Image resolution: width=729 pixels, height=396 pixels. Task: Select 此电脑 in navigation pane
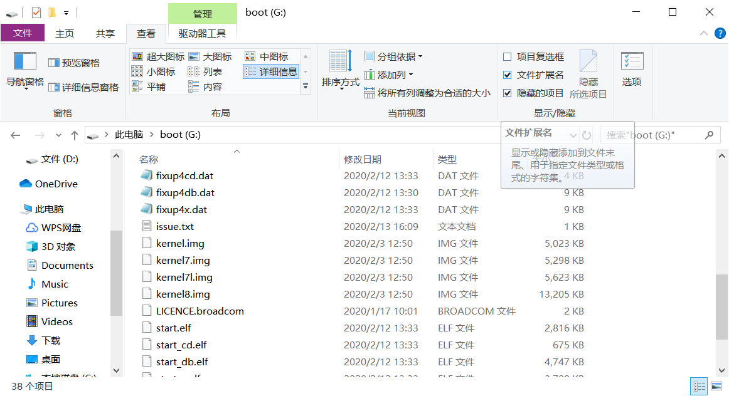pyautogui.click(x=42, y=209)
